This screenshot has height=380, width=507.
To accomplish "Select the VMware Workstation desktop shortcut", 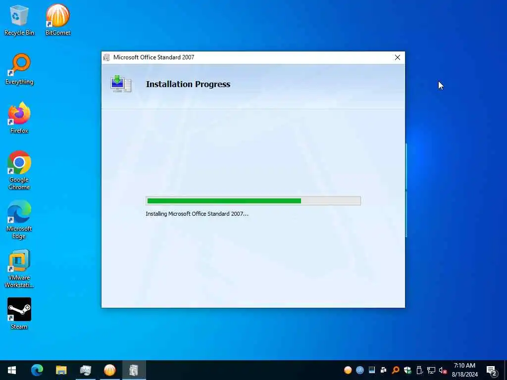I will 19,269.
